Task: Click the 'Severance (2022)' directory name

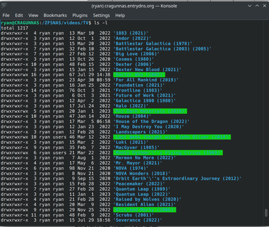Action: [x=138, y=220]
